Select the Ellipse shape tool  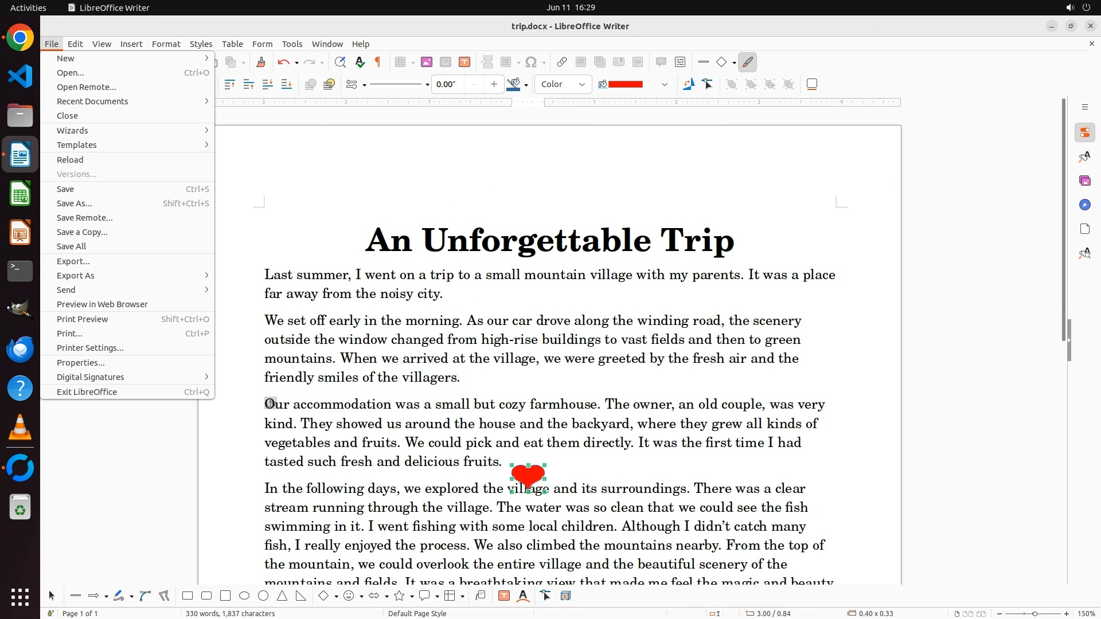pyautogui.click(x=244, y=596)
